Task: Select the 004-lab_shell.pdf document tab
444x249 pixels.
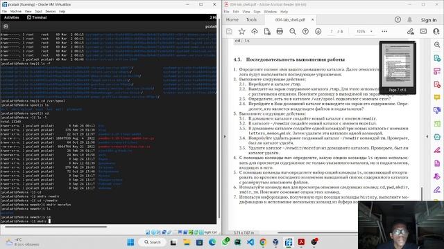Action: click(290, 20)
